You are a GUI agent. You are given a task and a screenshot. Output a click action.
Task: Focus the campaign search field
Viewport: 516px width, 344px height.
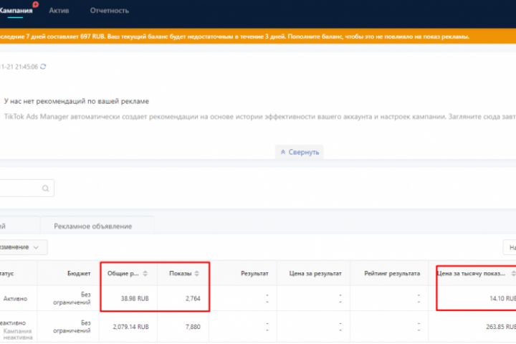27,188
